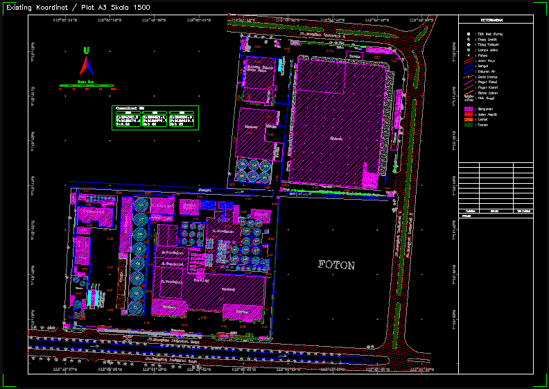Select the green 'U' north letter
Viewport: 549px width, 389px height.
86,51
